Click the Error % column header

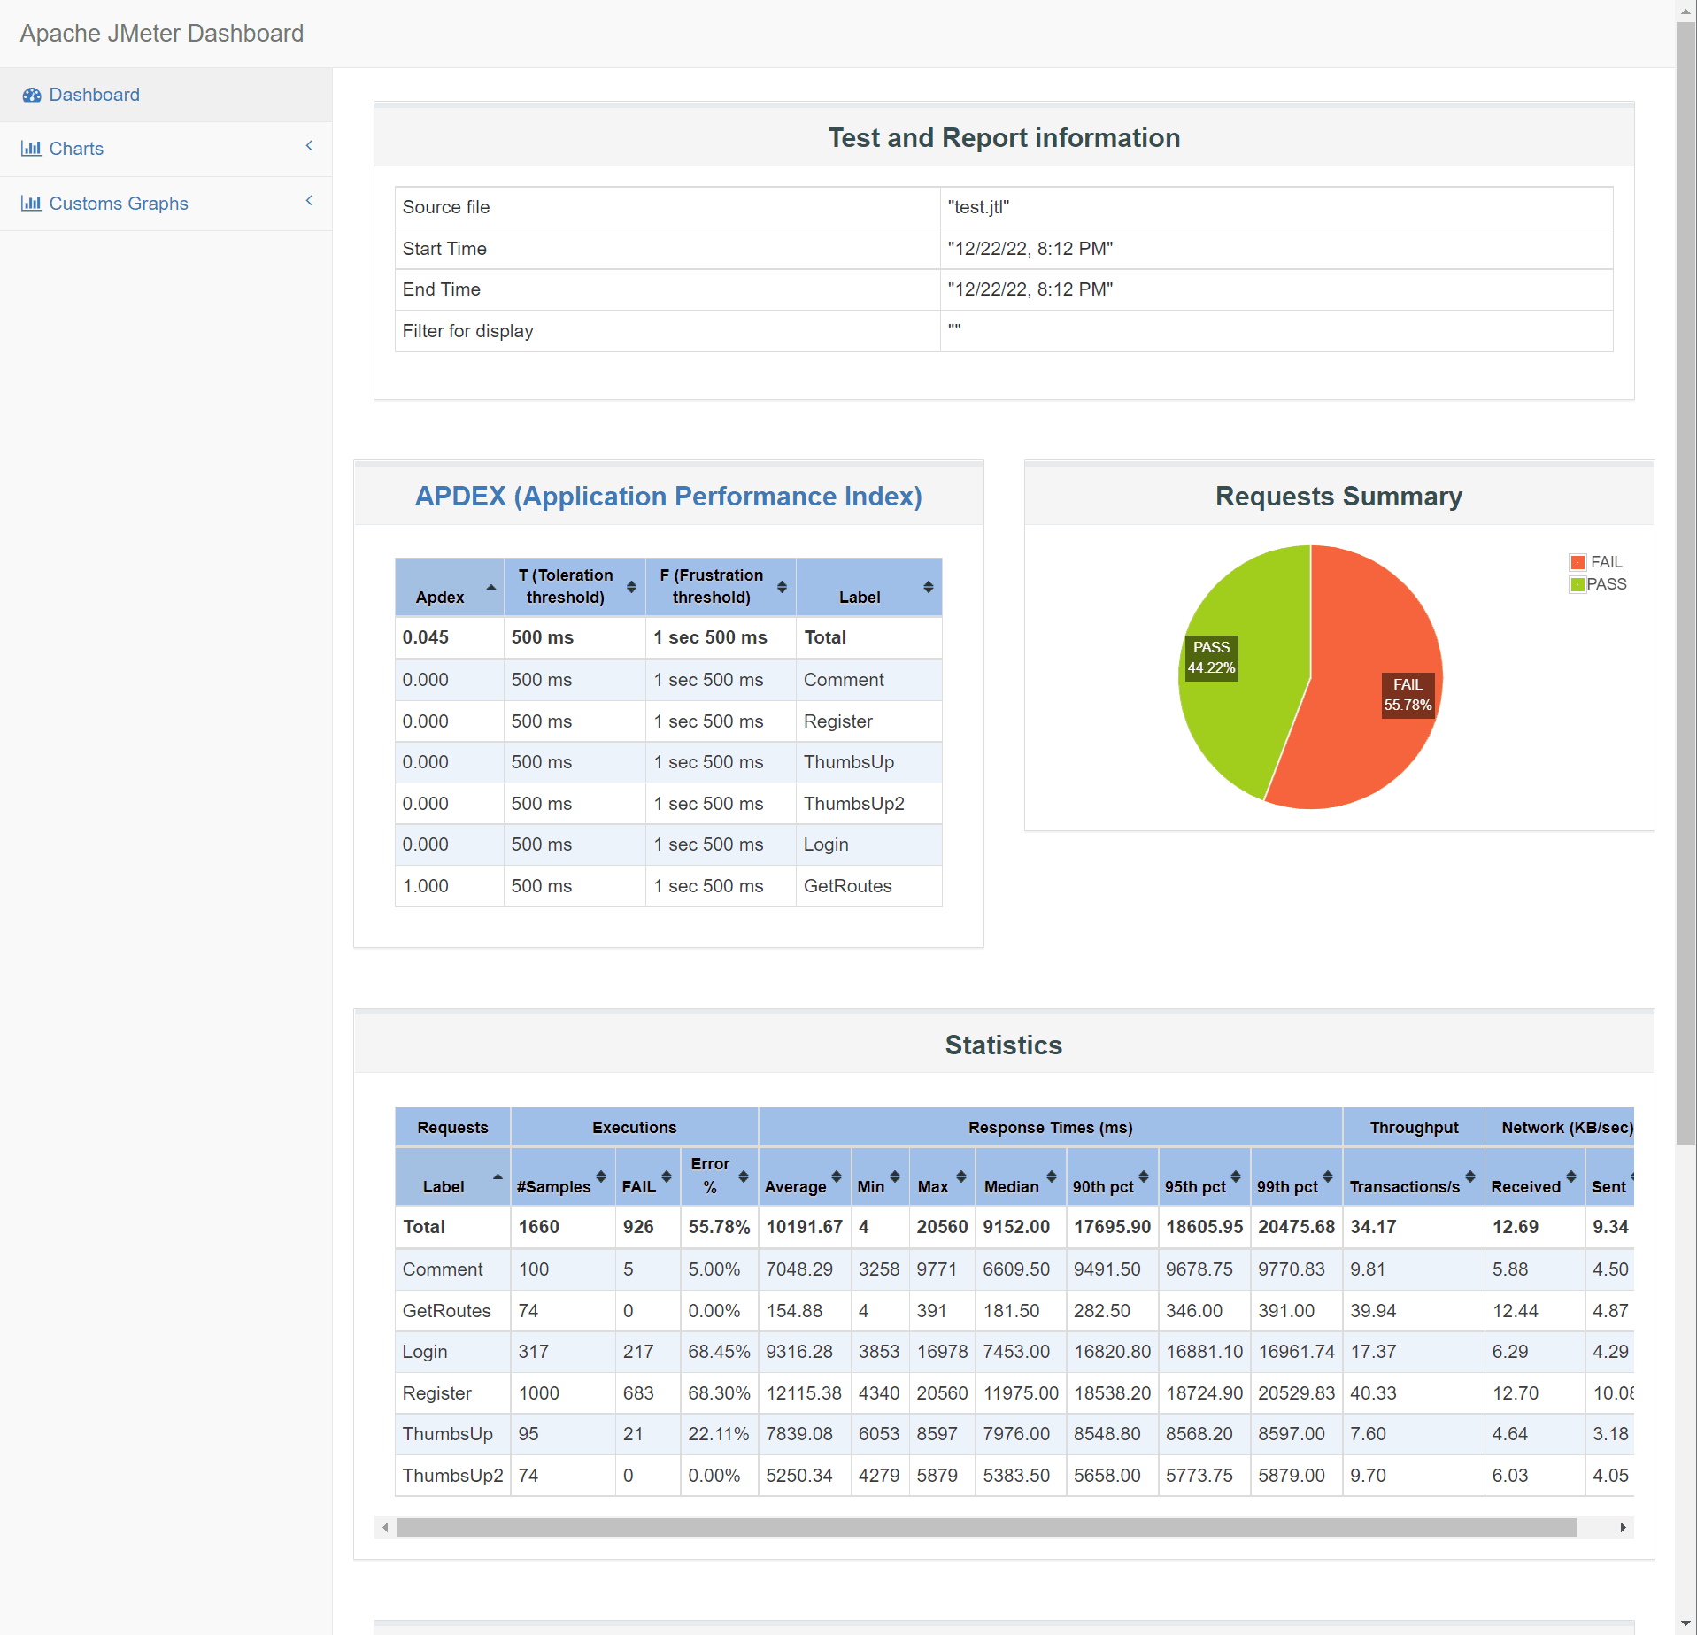pos(719,1176)
